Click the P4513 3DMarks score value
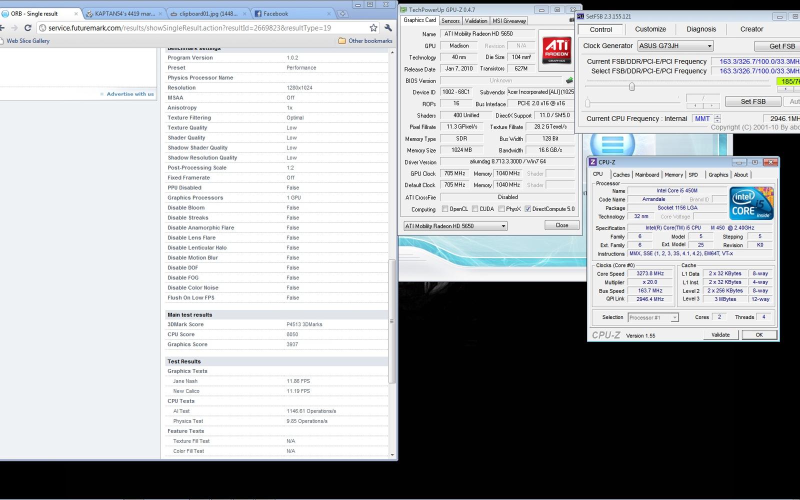 click(x=304, y=324)
